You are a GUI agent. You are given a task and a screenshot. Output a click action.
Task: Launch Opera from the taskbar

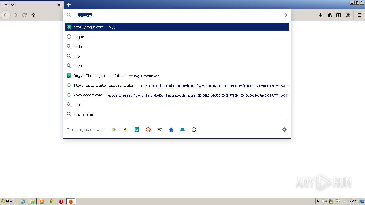tap(61, 201)
